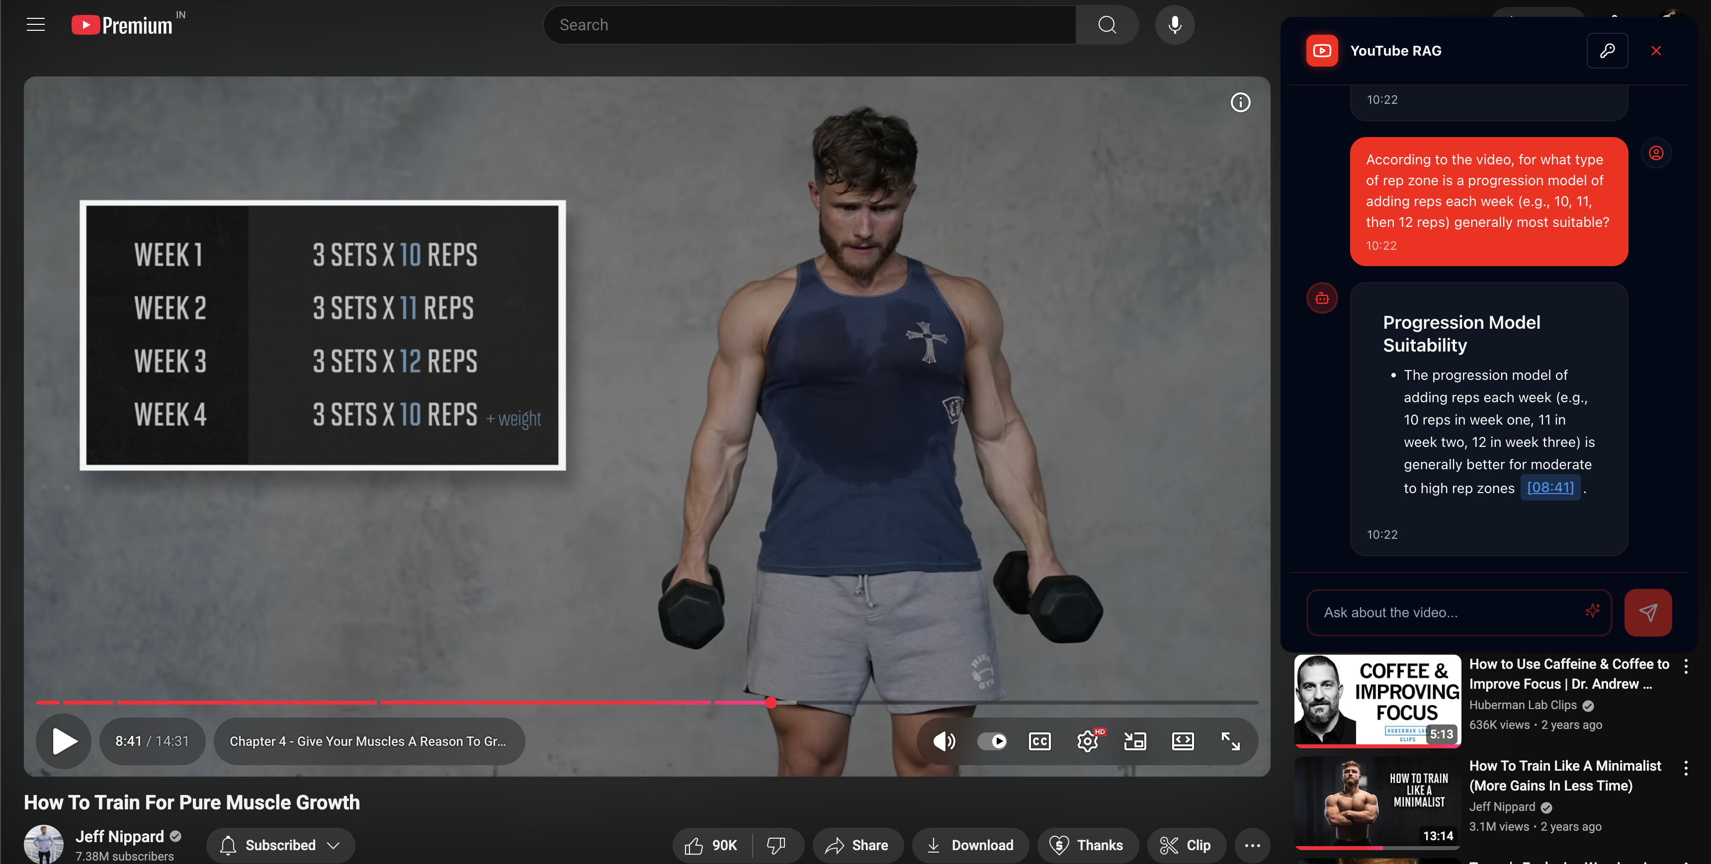Switch to theater mode

[1183, 741]
